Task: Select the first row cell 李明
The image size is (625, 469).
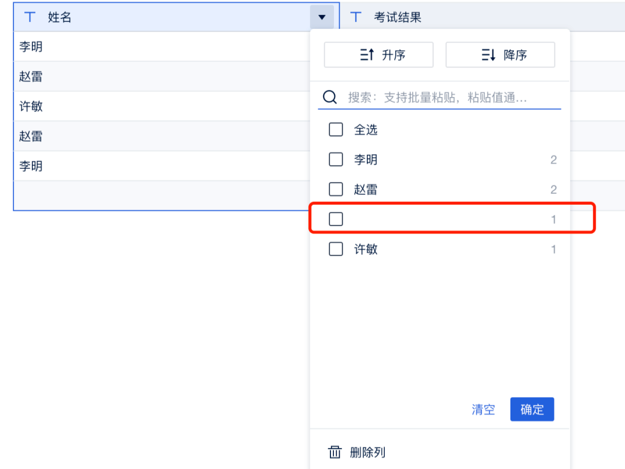Action: (x=162, y=47)
